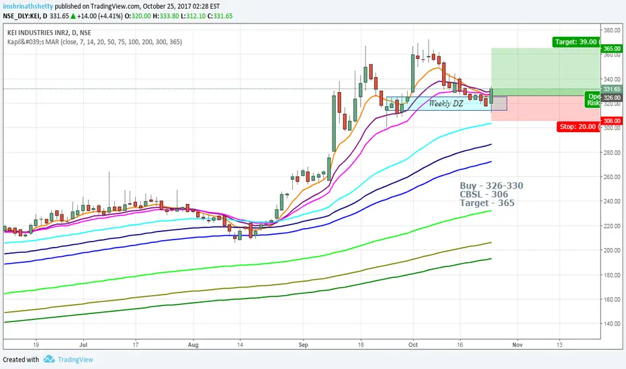Click the imshrinathshetty author link
Image resolution: width=626 pixels, height=369 pixels.
(x=28, y=7)
